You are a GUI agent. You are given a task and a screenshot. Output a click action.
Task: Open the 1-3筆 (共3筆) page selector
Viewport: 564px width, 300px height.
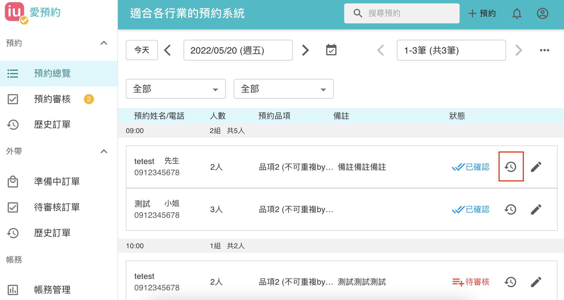451,50
